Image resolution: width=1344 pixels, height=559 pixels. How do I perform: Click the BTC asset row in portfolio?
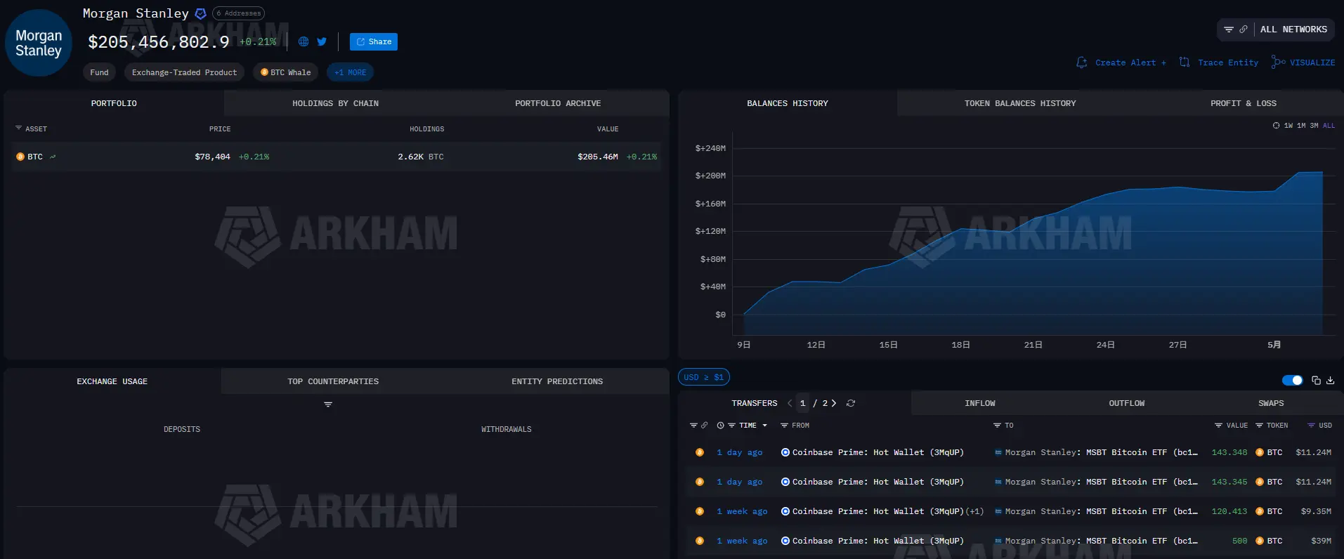(336, 157)
